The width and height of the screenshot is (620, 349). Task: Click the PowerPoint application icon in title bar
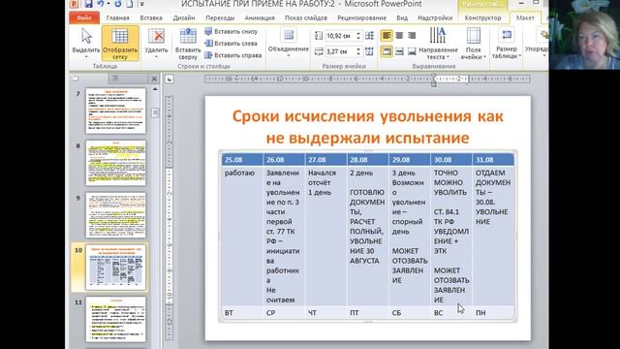pyautogui.click(x=74, y=4)
